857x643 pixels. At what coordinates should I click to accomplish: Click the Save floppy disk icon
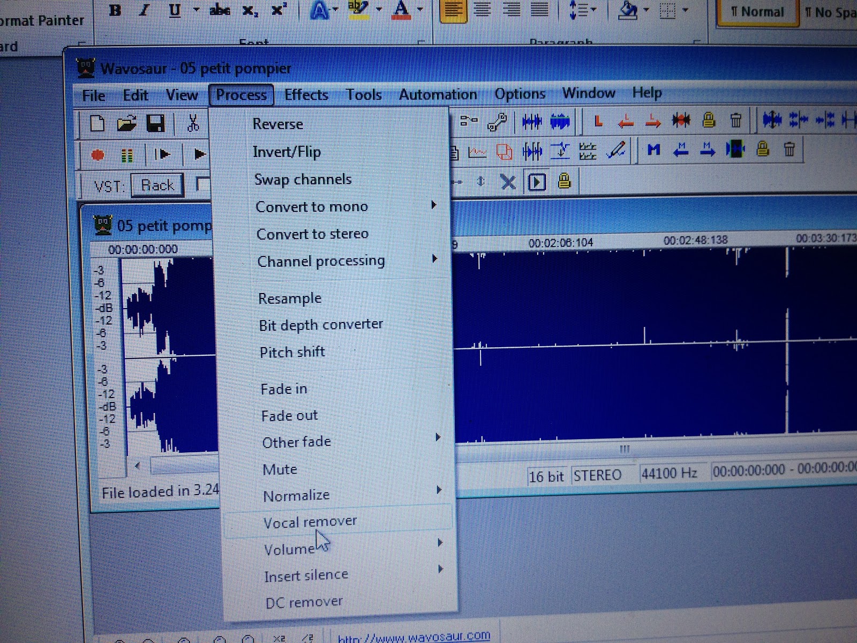[x=155, y=124]
